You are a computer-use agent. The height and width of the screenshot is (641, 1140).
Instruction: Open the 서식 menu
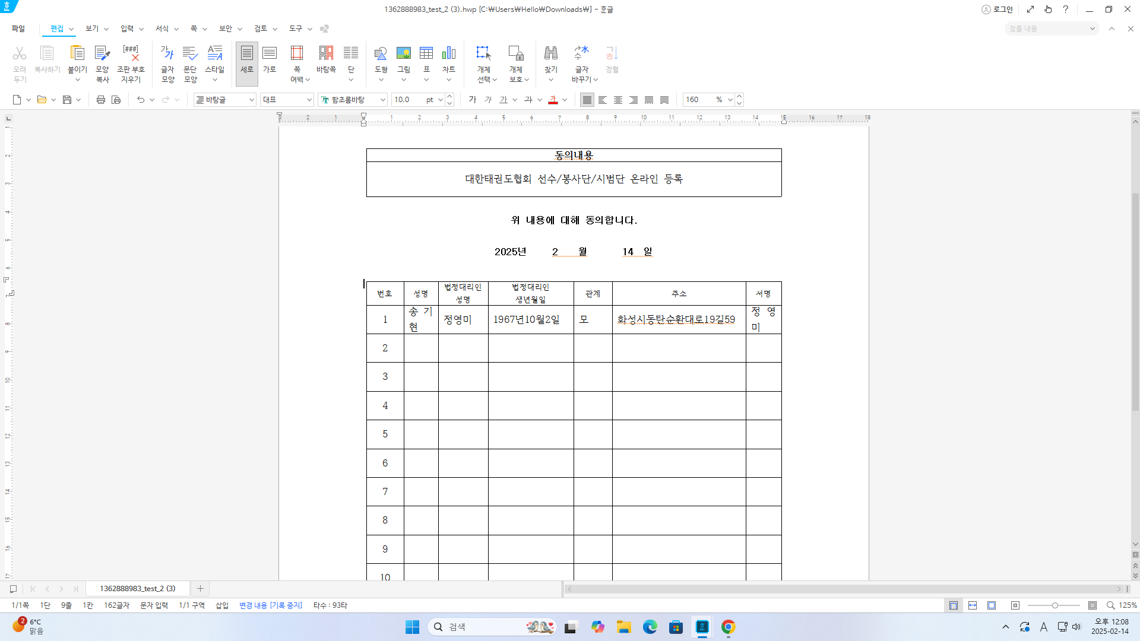click(162, 28)
